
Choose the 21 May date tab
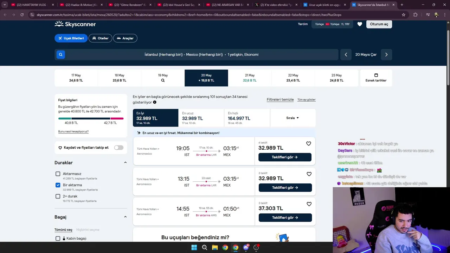click(250, 78)
